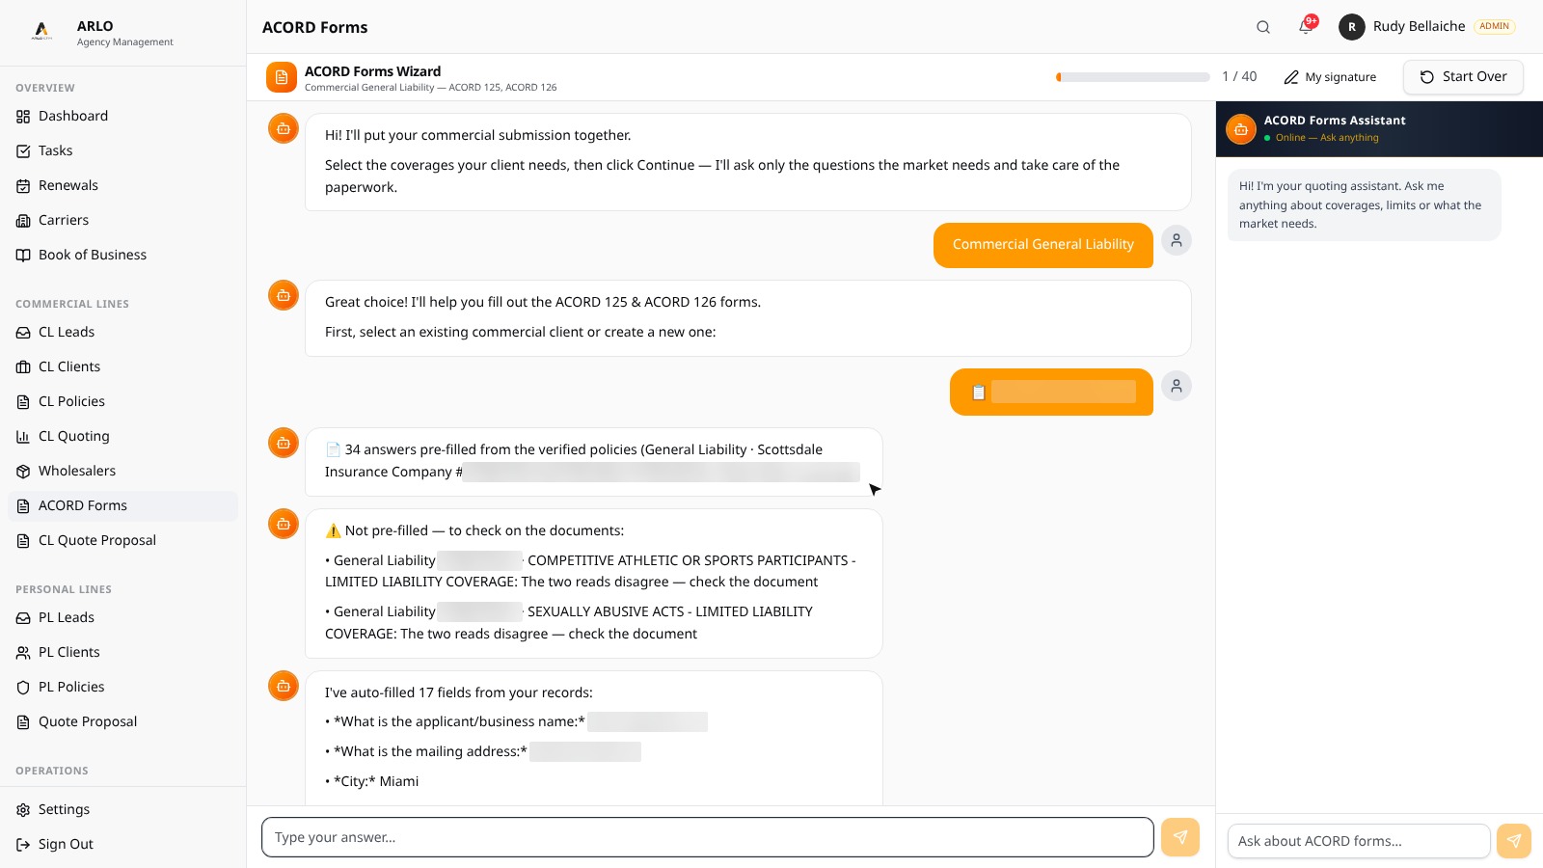Send the typed answer with paper-plane icon
The image size is (1543, 868).
click(x=1180, y=837)
